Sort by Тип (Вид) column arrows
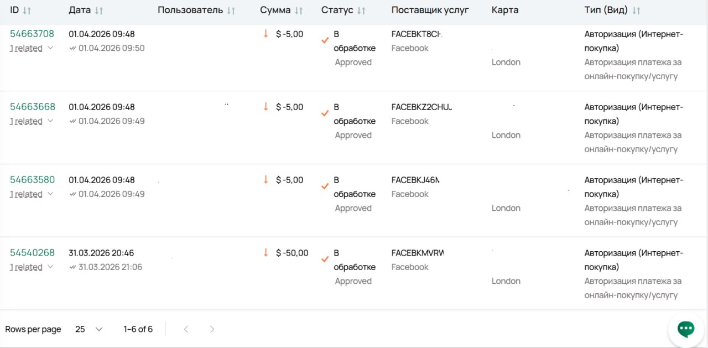The image size is (708, 348). pos(636,11)
